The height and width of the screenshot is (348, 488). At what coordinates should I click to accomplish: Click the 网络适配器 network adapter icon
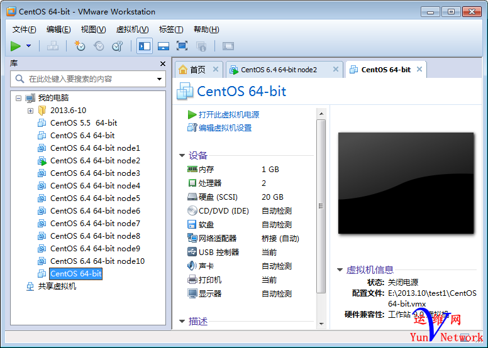point(192,238)
